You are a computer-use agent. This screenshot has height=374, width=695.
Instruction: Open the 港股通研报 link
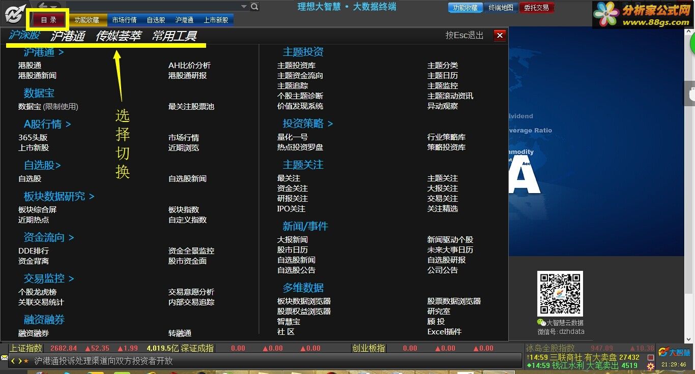[187, 76]
